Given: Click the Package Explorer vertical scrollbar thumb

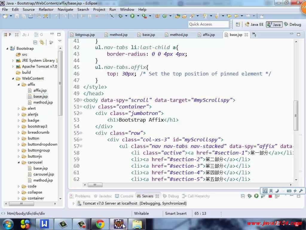Looking at the screenshot, I should pos(60,83).
